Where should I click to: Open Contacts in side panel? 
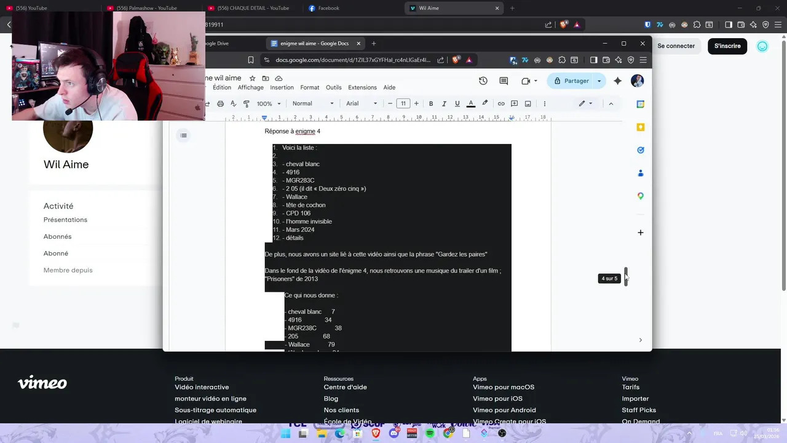[x=640, y=173]
